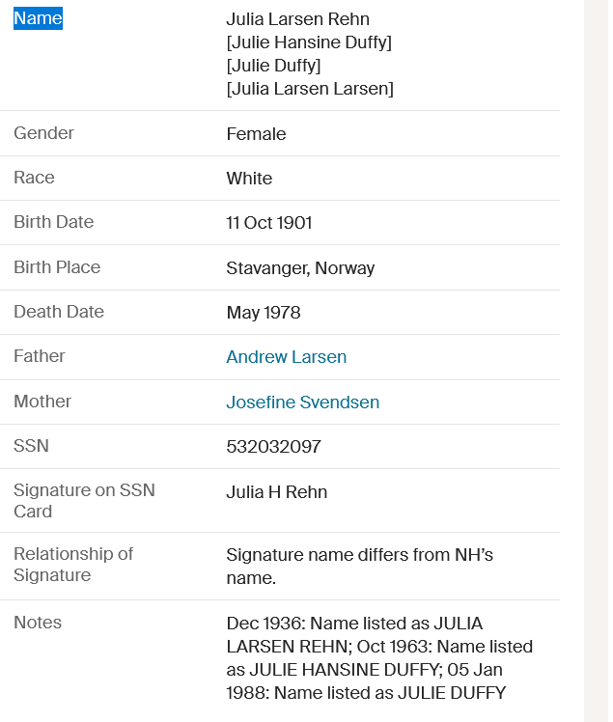The width and height of the screenshot is (613, 722).
Task: Select the [Julie Hansine Duffy] alternate name
Action: pos(309,42)
